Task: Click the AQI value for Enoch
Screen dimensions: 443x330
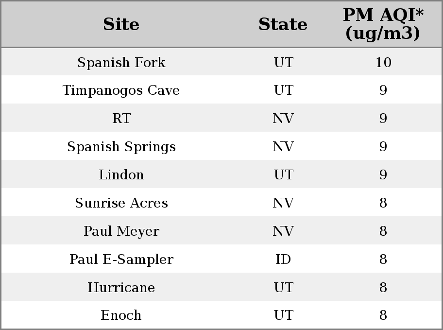Action: tap(383, 315)
